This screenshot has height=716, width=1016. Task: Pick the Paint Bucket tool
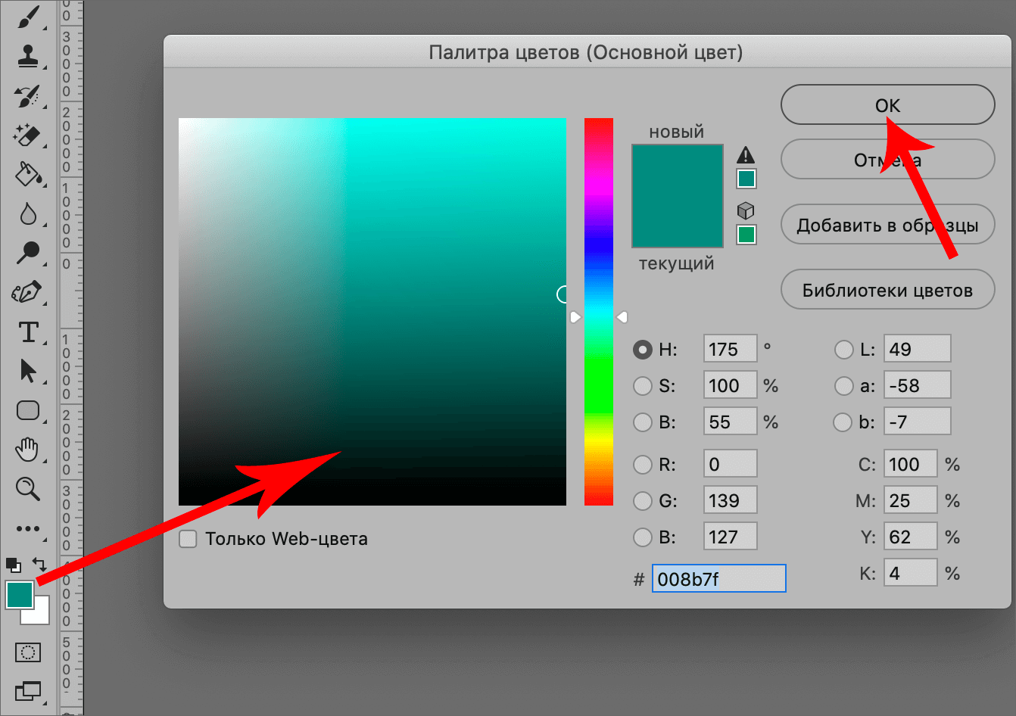click(x=27, y=174)
